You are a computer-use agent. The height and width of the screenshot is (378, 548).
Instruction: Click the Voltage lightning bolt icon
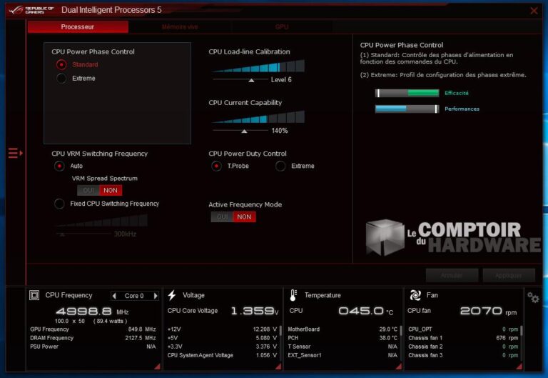pyautogui.click(x=171, y=295)
